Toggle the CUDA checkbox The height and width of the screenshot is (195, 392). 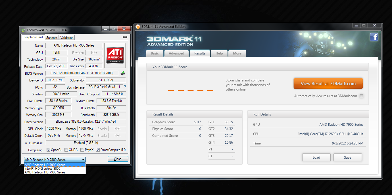point(66,150)
